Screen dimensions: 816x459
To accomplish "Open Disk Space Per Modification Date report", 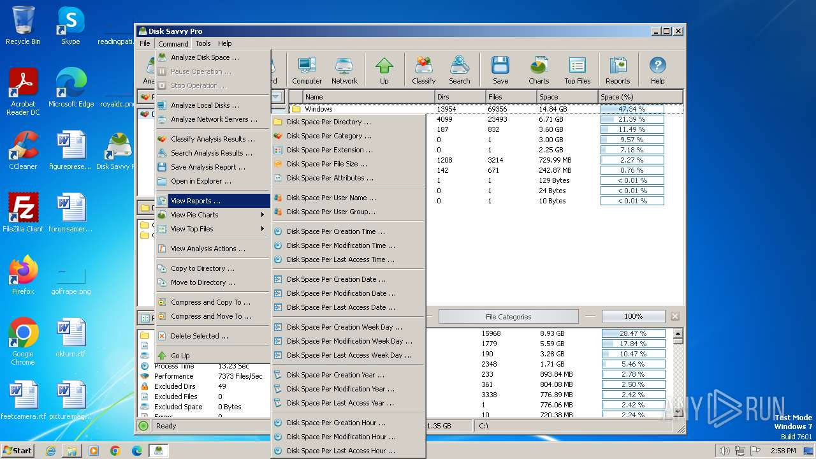I will pos(348,293).
